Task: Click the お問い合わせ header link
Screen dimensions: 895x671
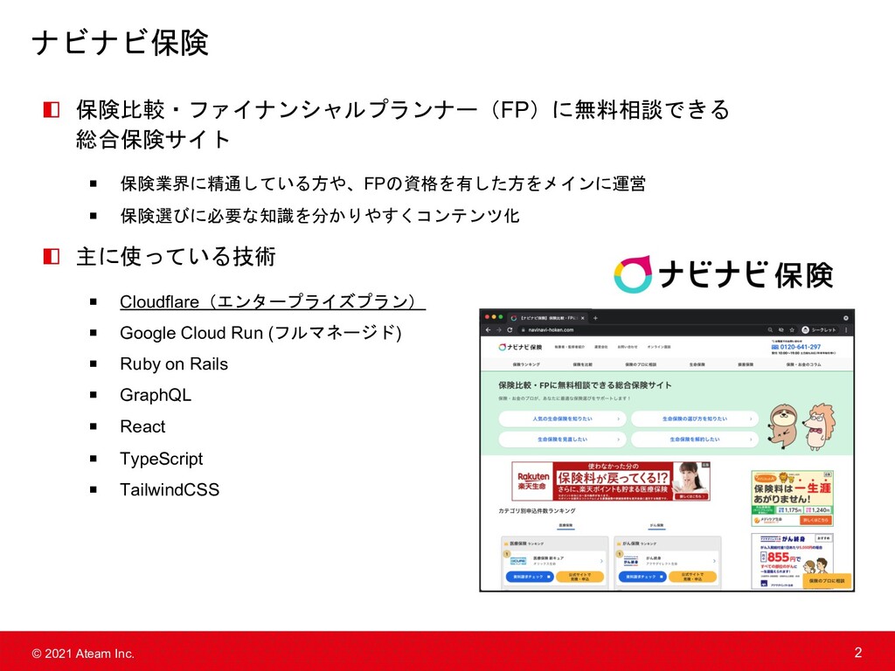Action: (x=628, y=347)
